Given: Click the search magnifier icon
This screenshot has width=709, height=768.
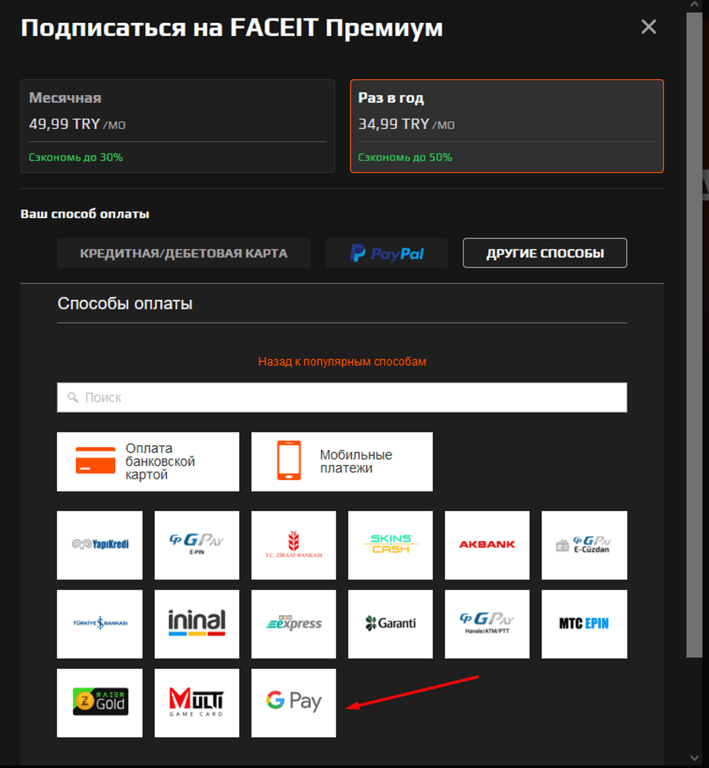Looking at the screenshot, I should click(73, 397).
